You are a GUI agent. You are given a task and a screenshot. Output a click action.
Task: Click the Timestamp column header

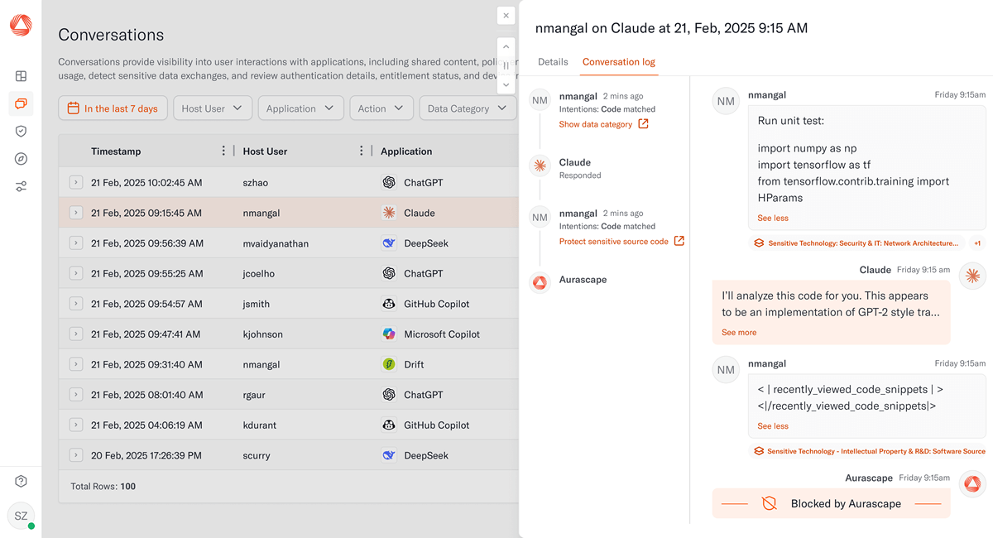coord(116,151)
